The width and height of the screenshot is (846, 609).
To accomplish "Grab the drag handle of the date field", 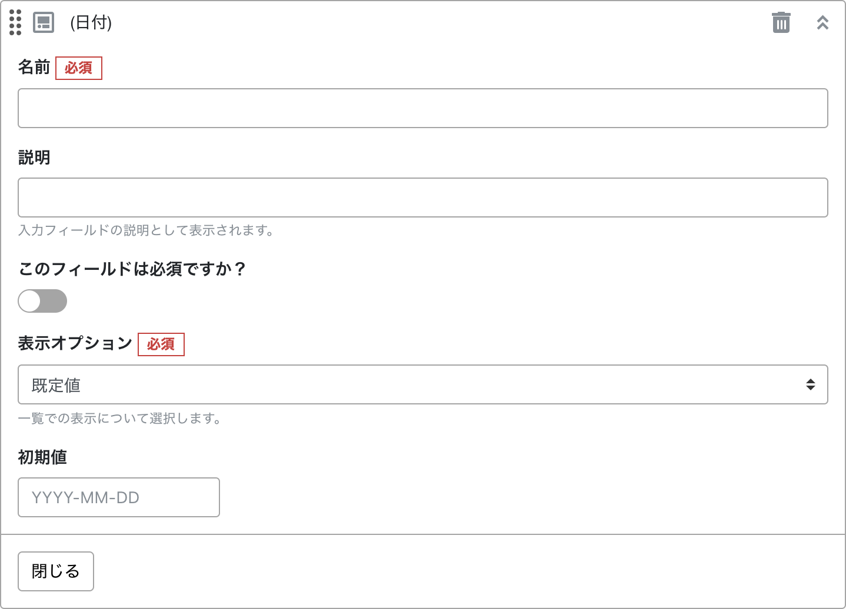I will click(x=15, y=22).
